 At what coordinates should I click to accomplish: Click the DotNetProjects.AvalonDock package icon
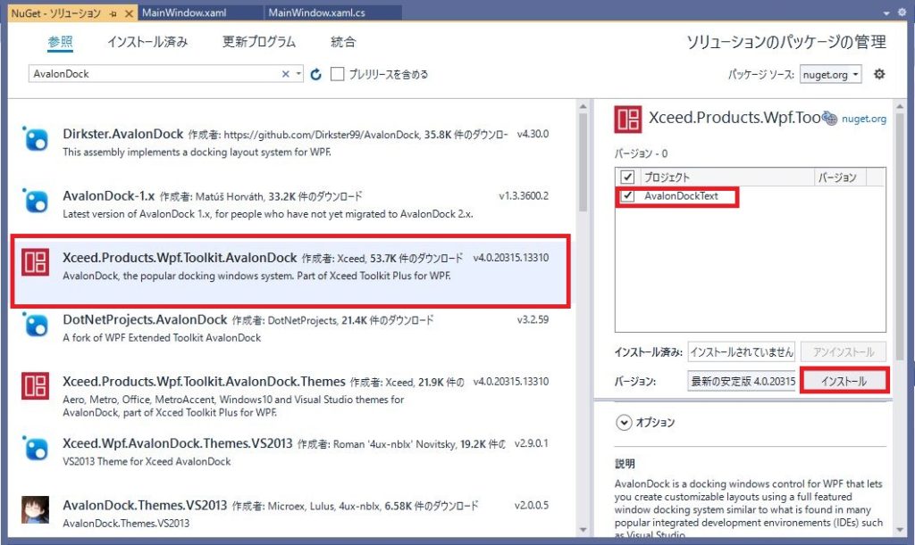35,325
